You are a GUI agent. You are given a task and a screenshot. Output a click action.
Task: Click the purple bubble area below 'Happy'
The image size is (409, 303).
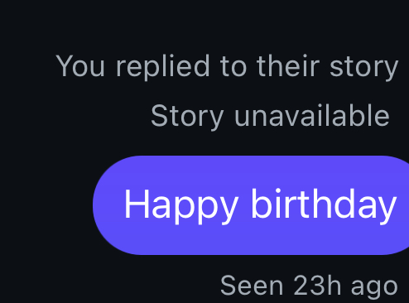coord(181,238)
